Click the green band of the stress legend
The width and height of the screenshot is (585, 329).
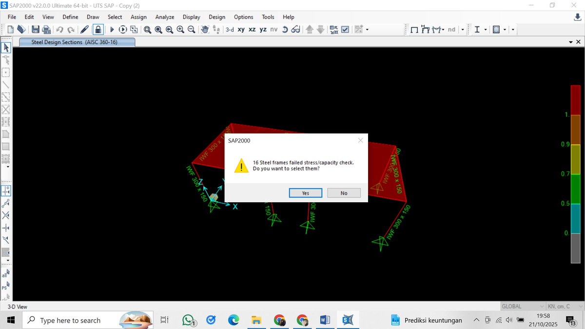577,189
